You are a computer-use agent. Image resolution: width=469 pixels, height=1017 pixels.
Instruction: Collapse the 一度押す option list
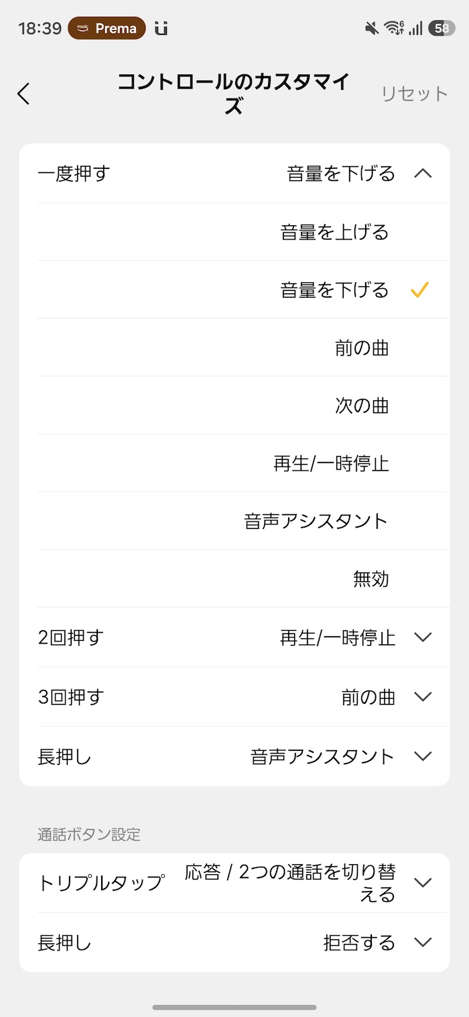tap(422, 174)
